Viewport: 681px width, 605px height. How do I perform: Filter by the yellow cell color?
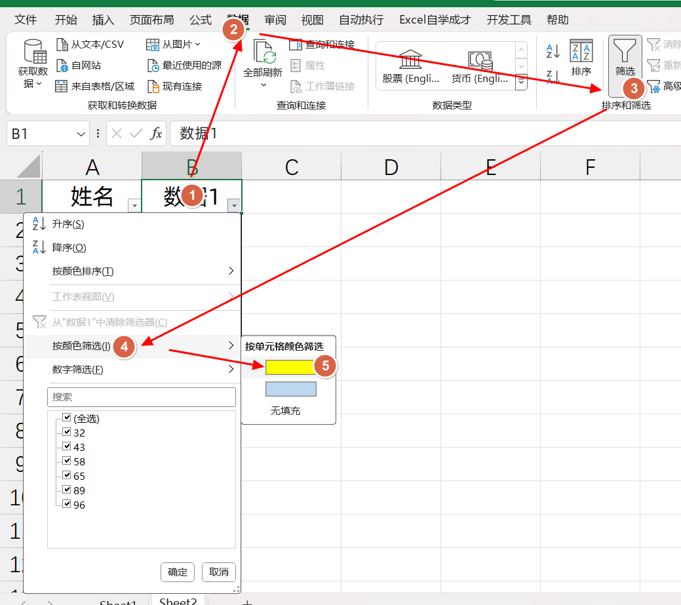290,367
